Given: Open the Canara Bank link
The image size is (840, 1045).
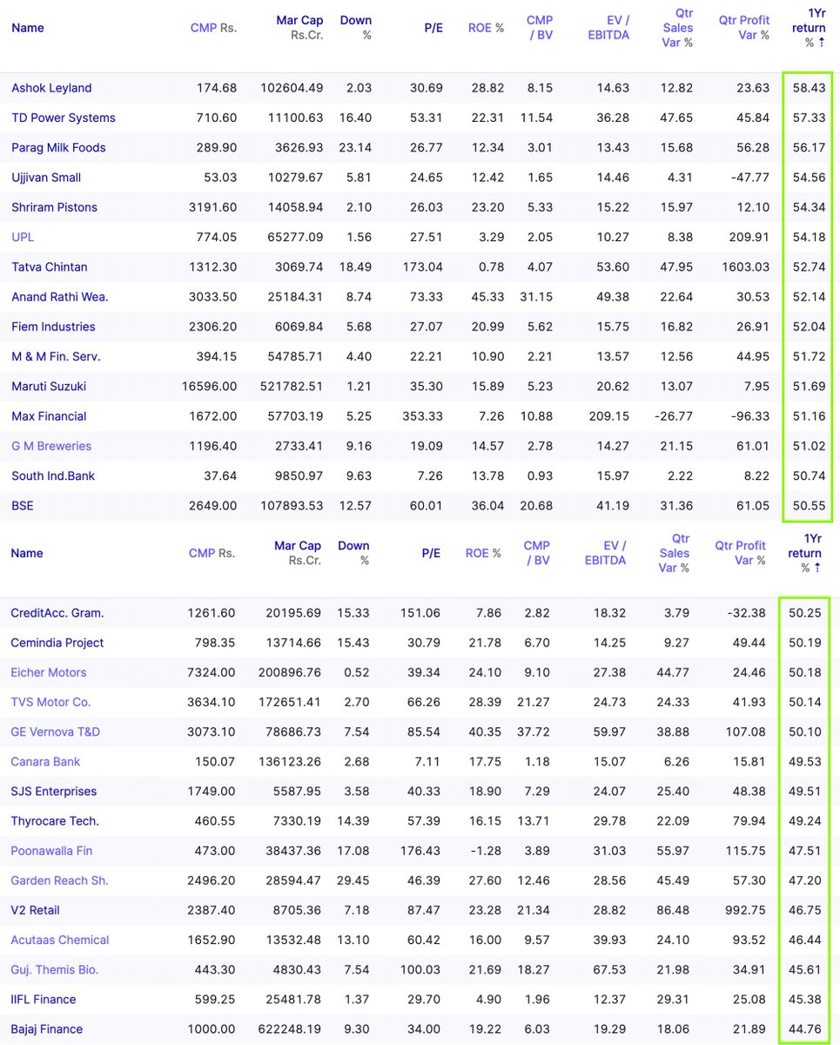Looking at the screenshot, I should pyautogui.click(x=45, y=762).
